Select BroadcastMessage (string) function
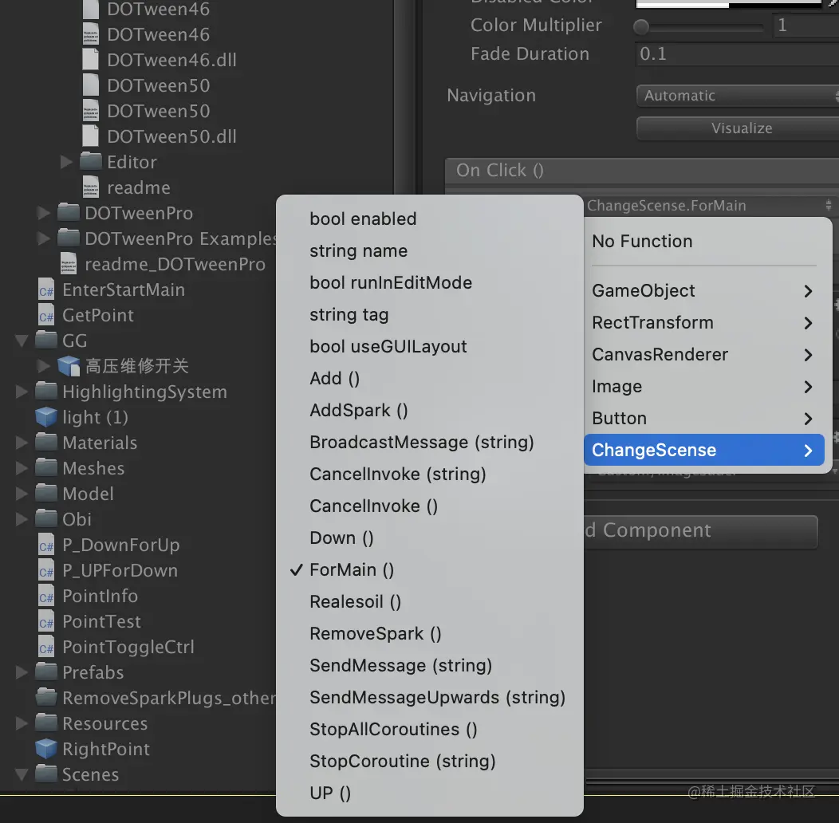This screenshot has height=823, width=839. click(x=430, y=442)
